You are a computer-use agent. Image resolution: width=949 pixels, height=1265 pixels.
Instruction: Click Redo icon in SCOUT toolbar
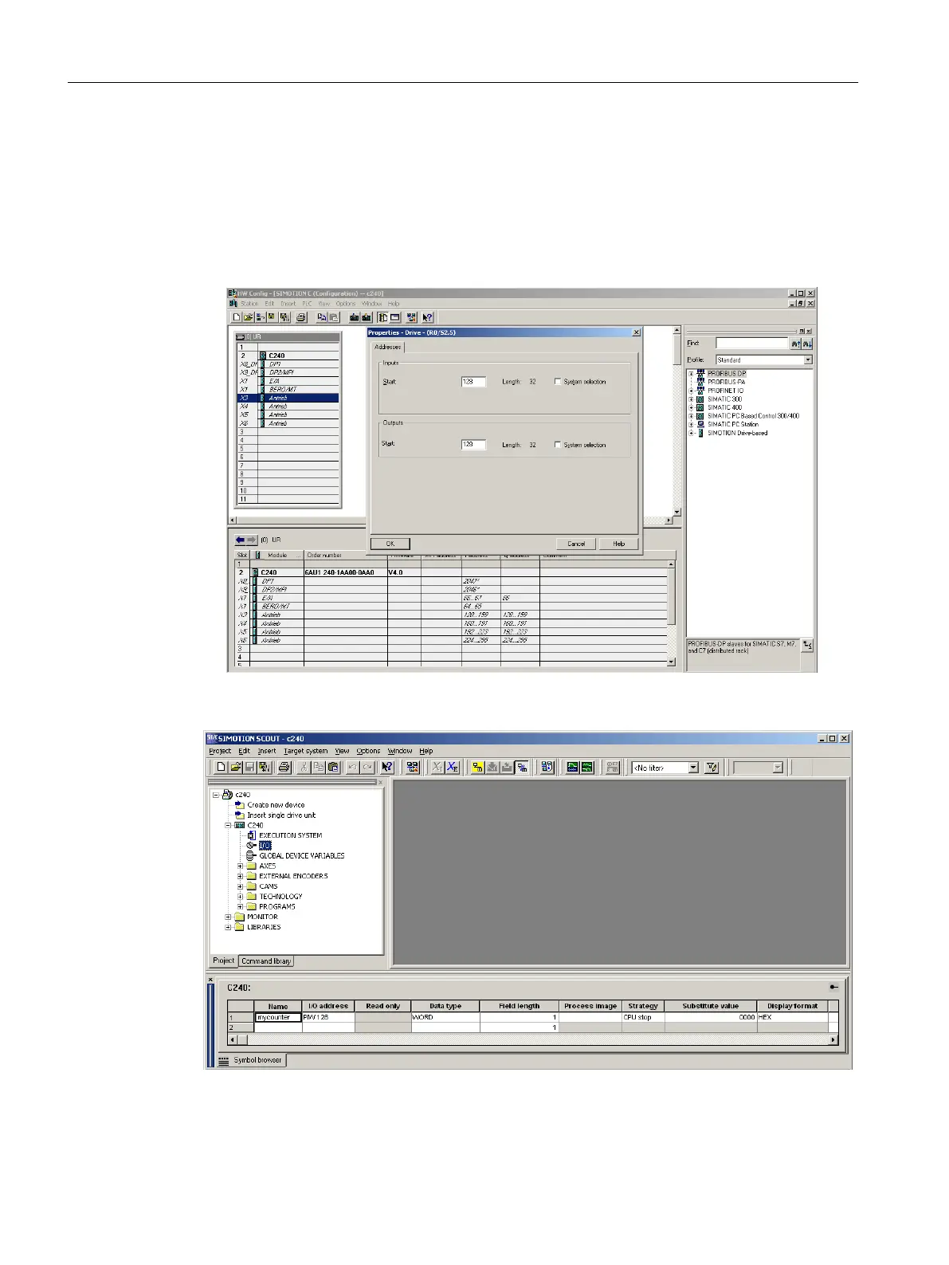(x=367, y=767)
